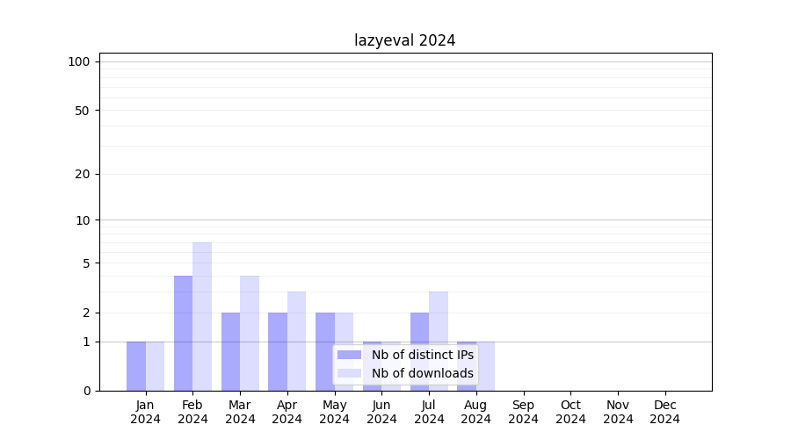Image resolution: width=791 pixels, height=439 pixels.
Task: Select the Jan 2024 distinct IPs bar
Action: [136, 365]
